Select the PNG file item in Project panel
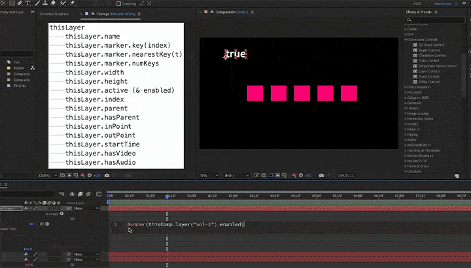471x268 pixels. [x=20, y=86]
